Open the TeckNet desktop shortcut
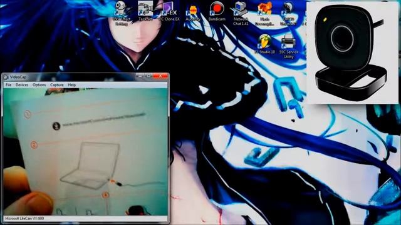This screenshot has height=225, width=401. tap(145, 11)
